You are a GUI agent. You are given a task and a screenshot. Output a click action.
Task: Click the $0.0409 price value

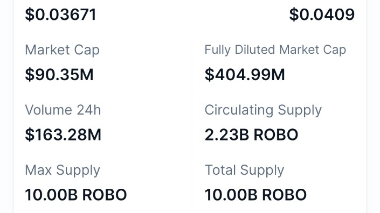coord(322,15)
